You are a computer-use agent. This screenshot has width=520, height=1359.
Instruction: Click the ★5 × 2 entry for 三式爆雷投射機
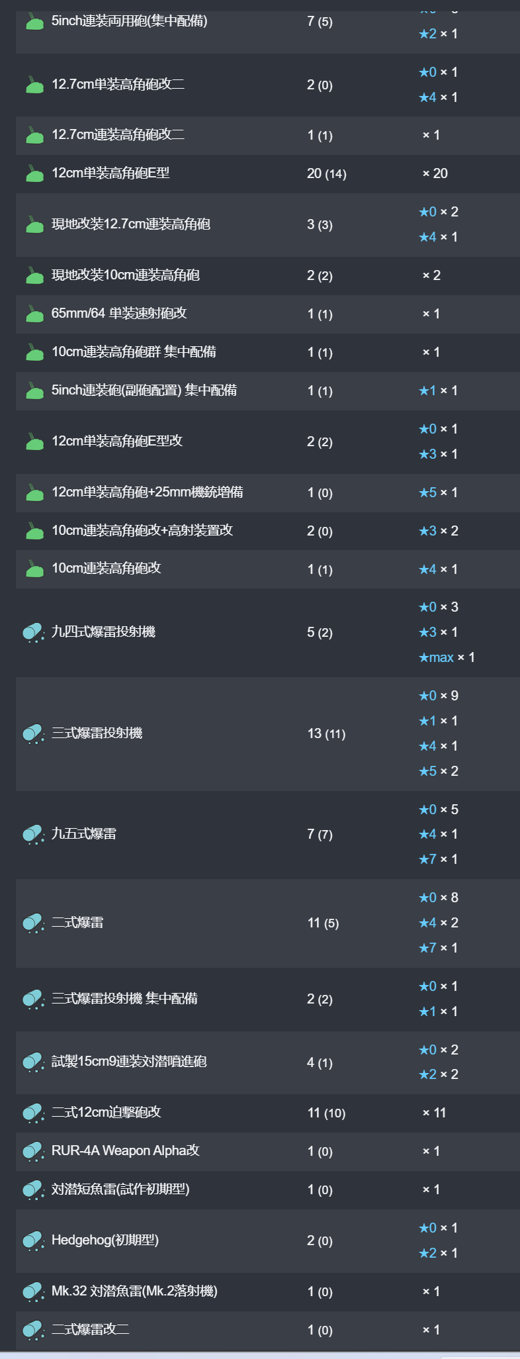click(x=438, y=771)
